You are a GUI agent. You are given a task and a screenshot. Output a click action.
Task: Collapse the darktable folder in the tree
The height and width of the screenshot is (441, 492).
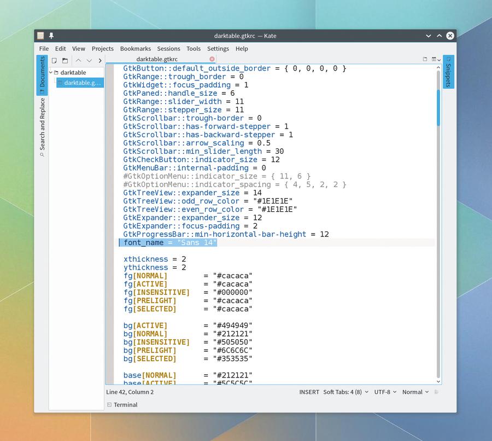(51, 73)
